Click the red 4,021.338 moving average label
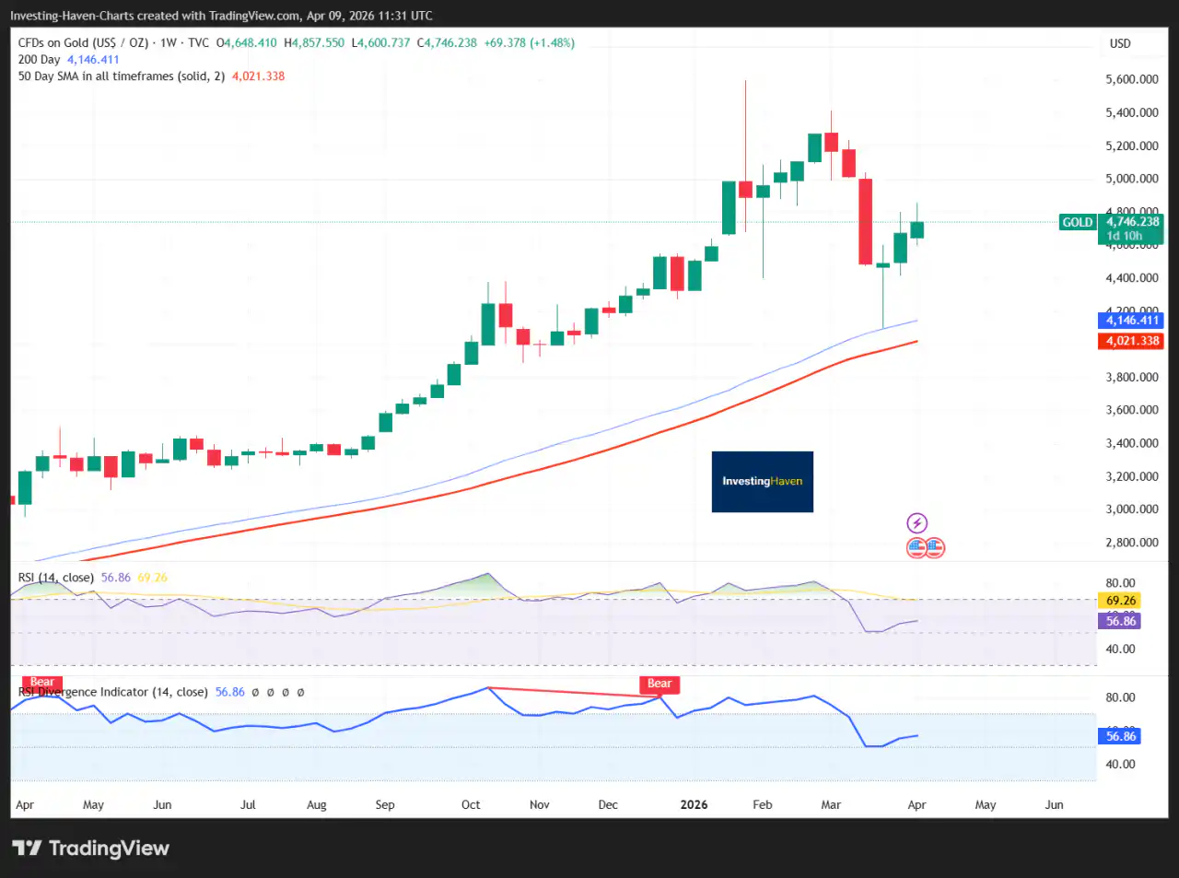The image size is (1179, 878). [1131, 341]
